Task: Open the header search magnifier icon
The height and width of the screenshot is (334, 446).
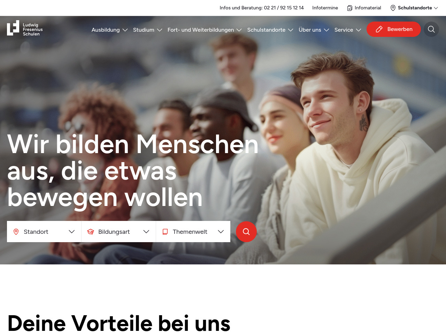Action: 431,29
